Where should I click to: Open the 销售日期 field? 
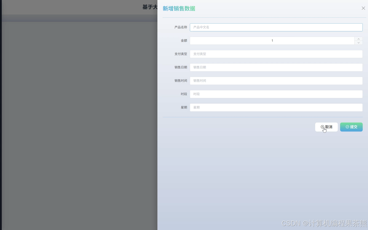coord(276,67)
